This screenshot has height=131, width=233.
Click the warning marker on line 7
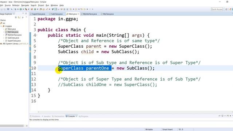click(30, 52)
